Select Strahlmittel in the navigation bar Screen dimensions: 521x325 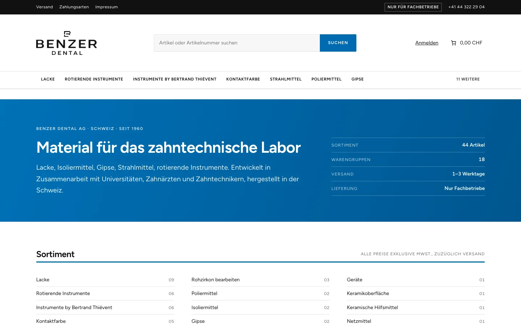pyautogui.click(x=286, y=79)
